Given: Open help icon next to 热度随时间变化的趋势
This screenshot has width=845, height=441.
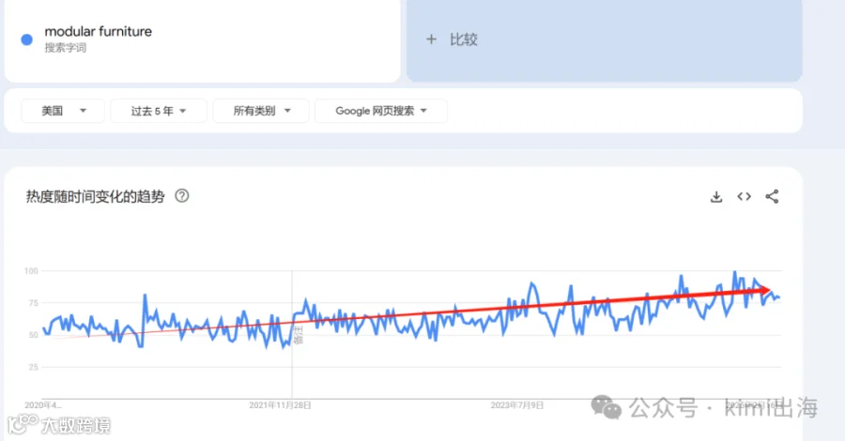Looking at the screenshot, I should pyautogui.click(x=182, y=196).
